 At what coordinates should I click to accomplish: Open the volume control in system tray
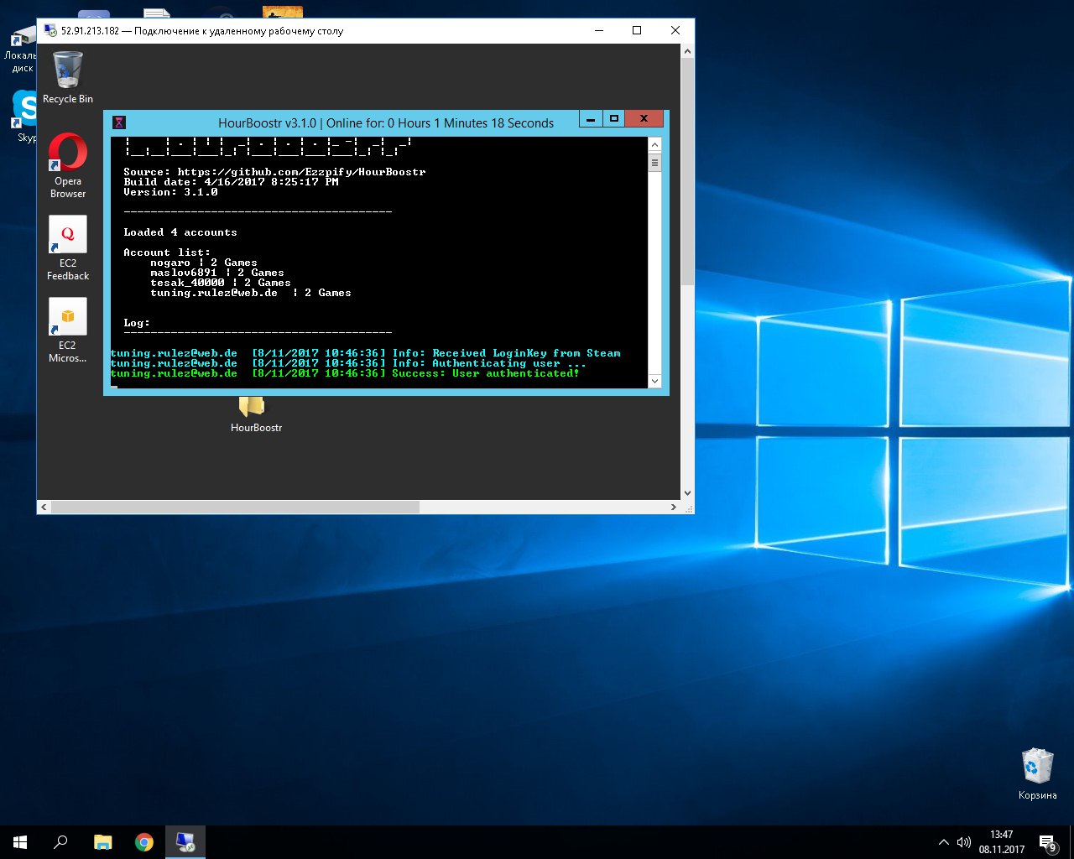(964, 842)
